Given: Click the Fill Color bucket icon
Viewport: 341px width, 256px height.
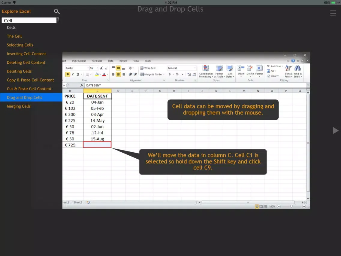Looking at the screenshot, I should tap(97, 74).
